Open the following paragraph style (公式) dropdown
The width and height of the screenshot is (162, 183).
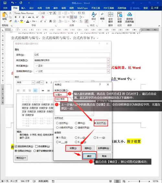pyautogui.click(x=108, y=71)
